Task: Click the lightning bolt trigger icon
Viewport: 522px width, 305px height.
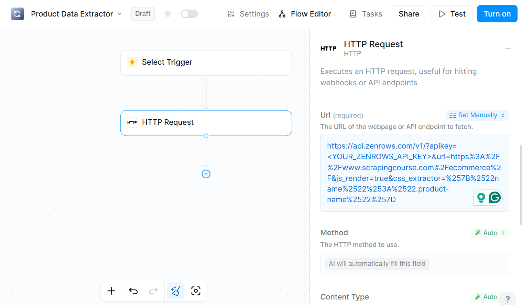Action: 132,62
